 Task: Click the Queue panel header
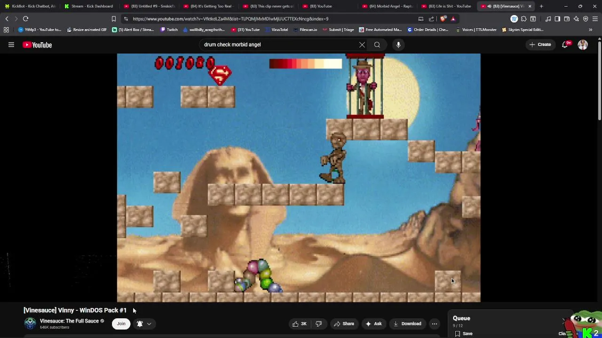pyautogui.click(x=461, y=318)
